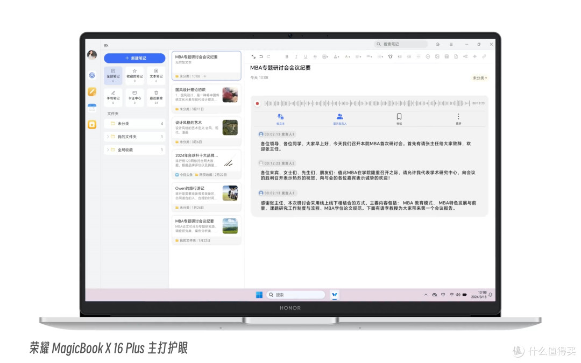Image resolution: width=581 pixels, height=363 pixels.
Task: Click the 国风设计理论初识 note thumbnail
Action: click(230, 95)
